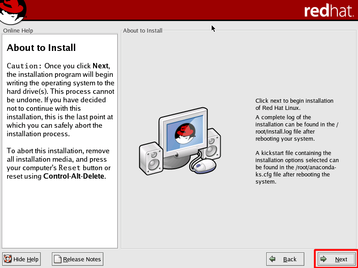Click the 'Caution:' paragraph in the help
This screenshot has width=358, height=268.
[x=60, y=100]
